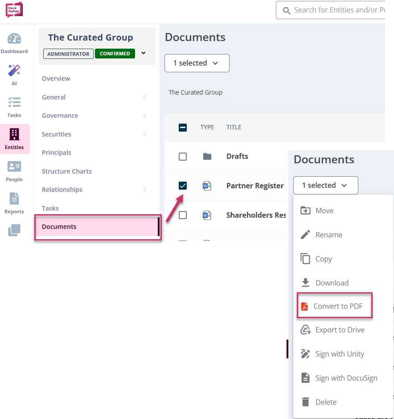Open the Reports document icon
Viewport: 394px width, 419px height.
click(14, 199)
